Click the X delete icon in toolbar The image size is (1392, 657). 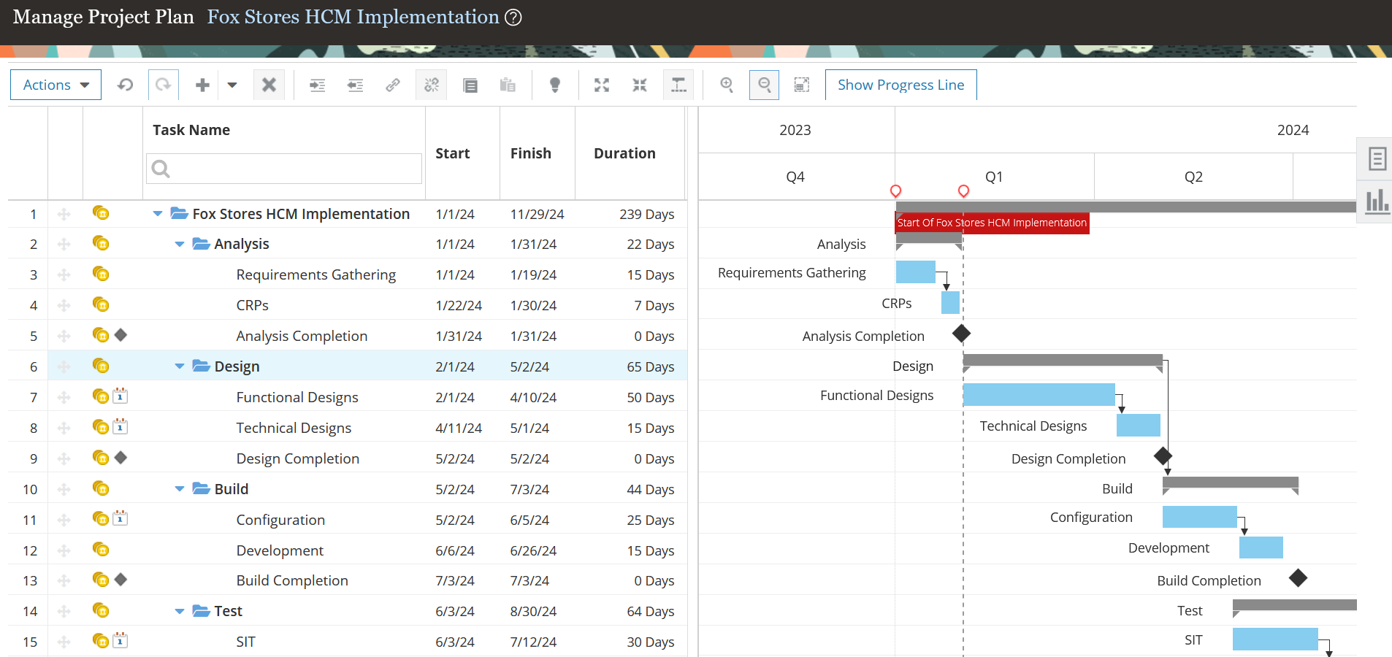[269, 85]
